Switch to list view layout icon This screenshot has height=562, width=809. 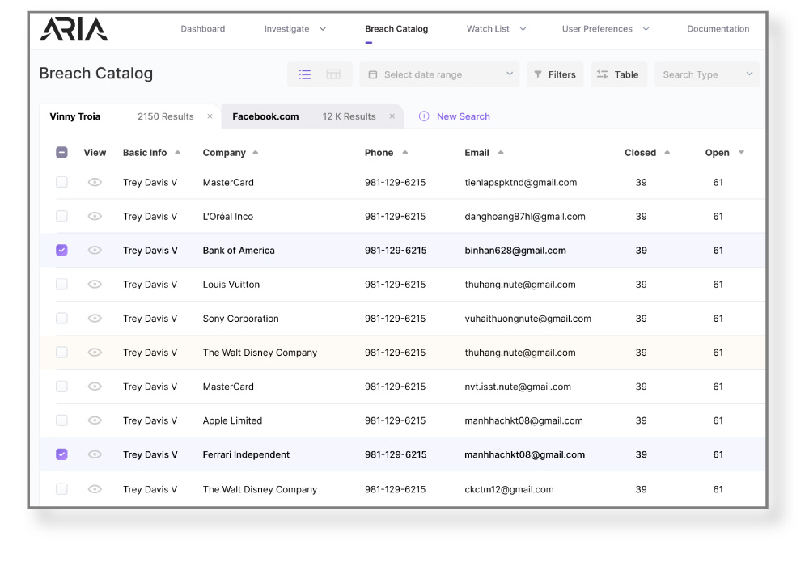(305, 74)
